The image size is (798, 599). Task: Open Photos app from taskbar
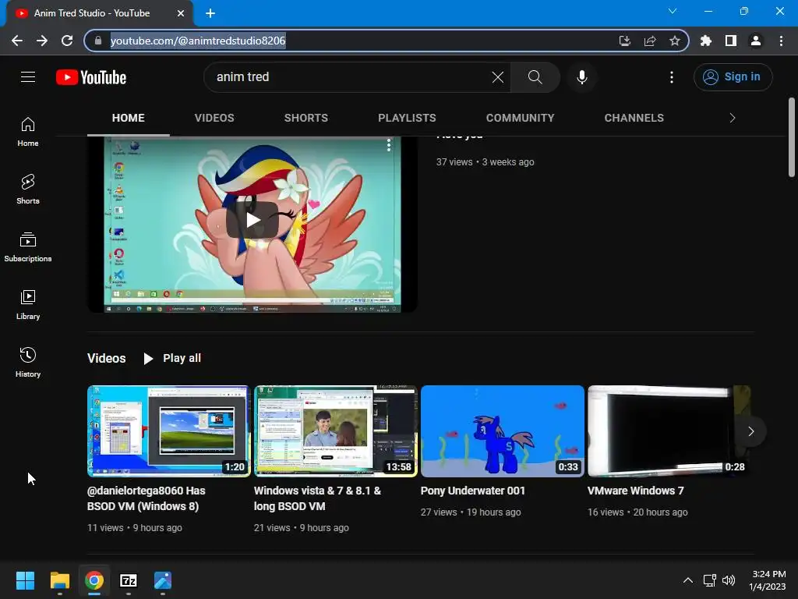(x=163, y=580)
